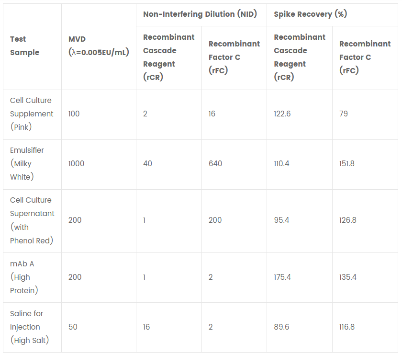
Task: Click the Cell Culture Supplement (Pink) cell
Action: pyautogui.click(x=32, y=114)
